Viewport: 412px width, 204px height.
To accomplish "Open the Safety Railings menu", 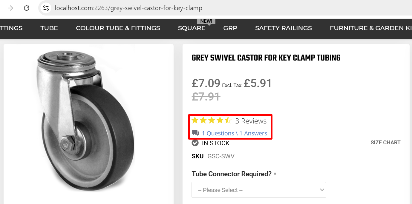I will pyautogui.click(x=283, y=28).
